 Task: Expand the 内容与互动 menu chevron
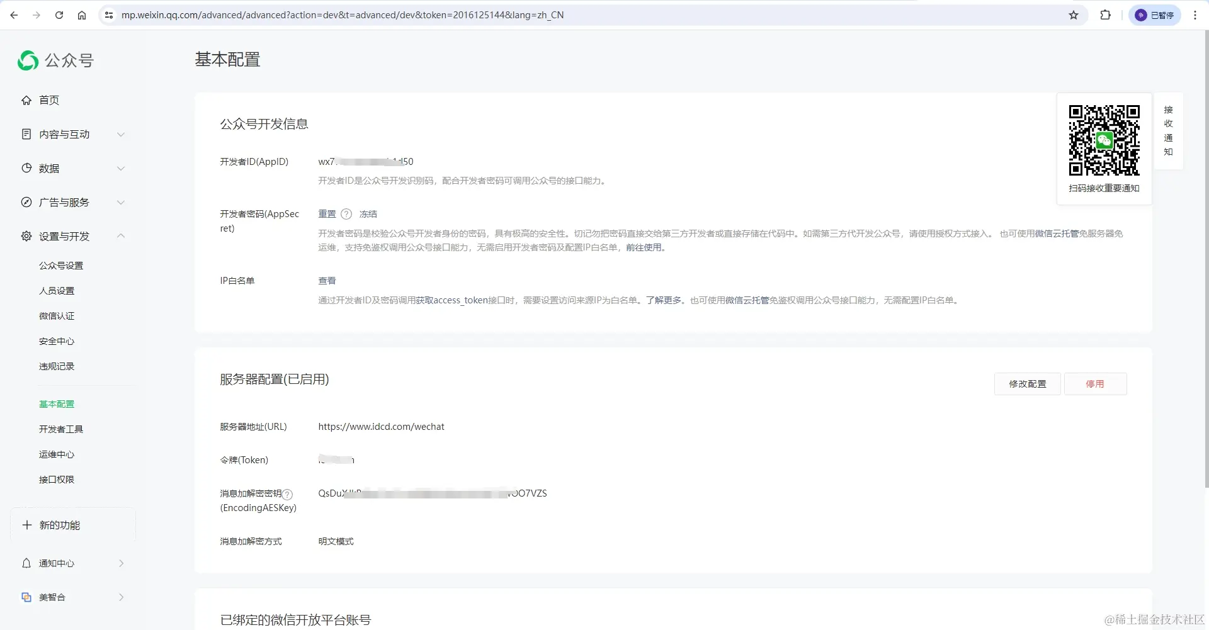(120, 134)
